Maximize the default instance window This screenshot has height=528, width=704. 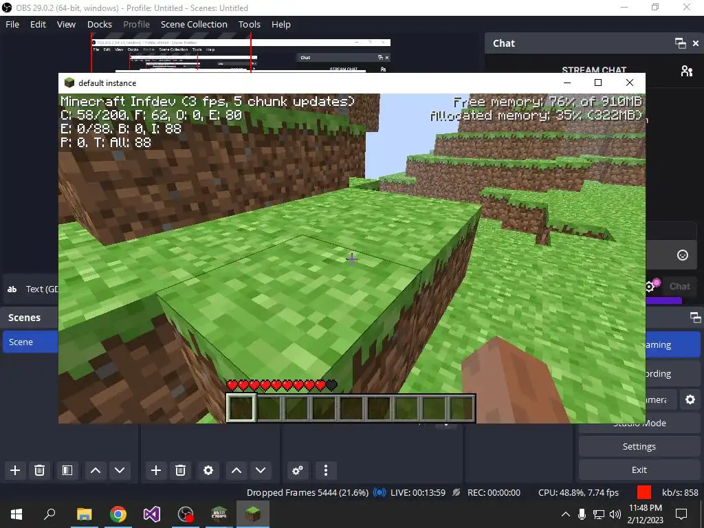(x=598, y=82)
